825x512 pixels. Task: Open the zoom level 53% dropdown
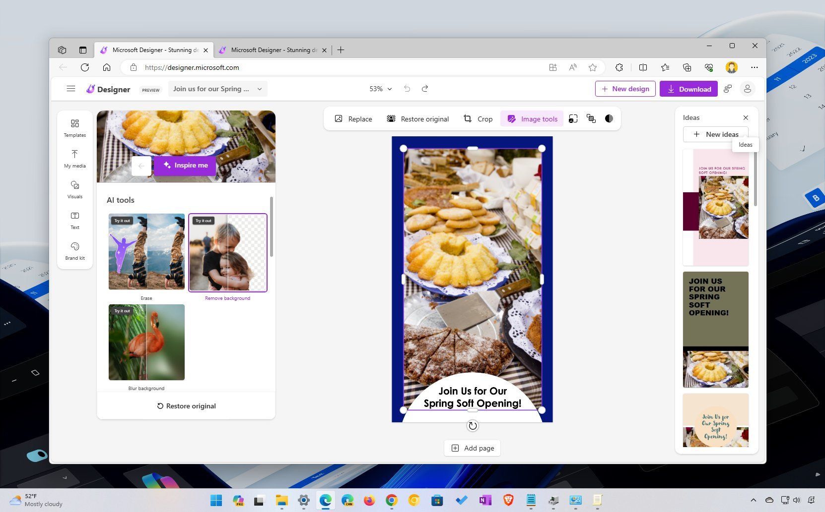(x=379, y=89)
